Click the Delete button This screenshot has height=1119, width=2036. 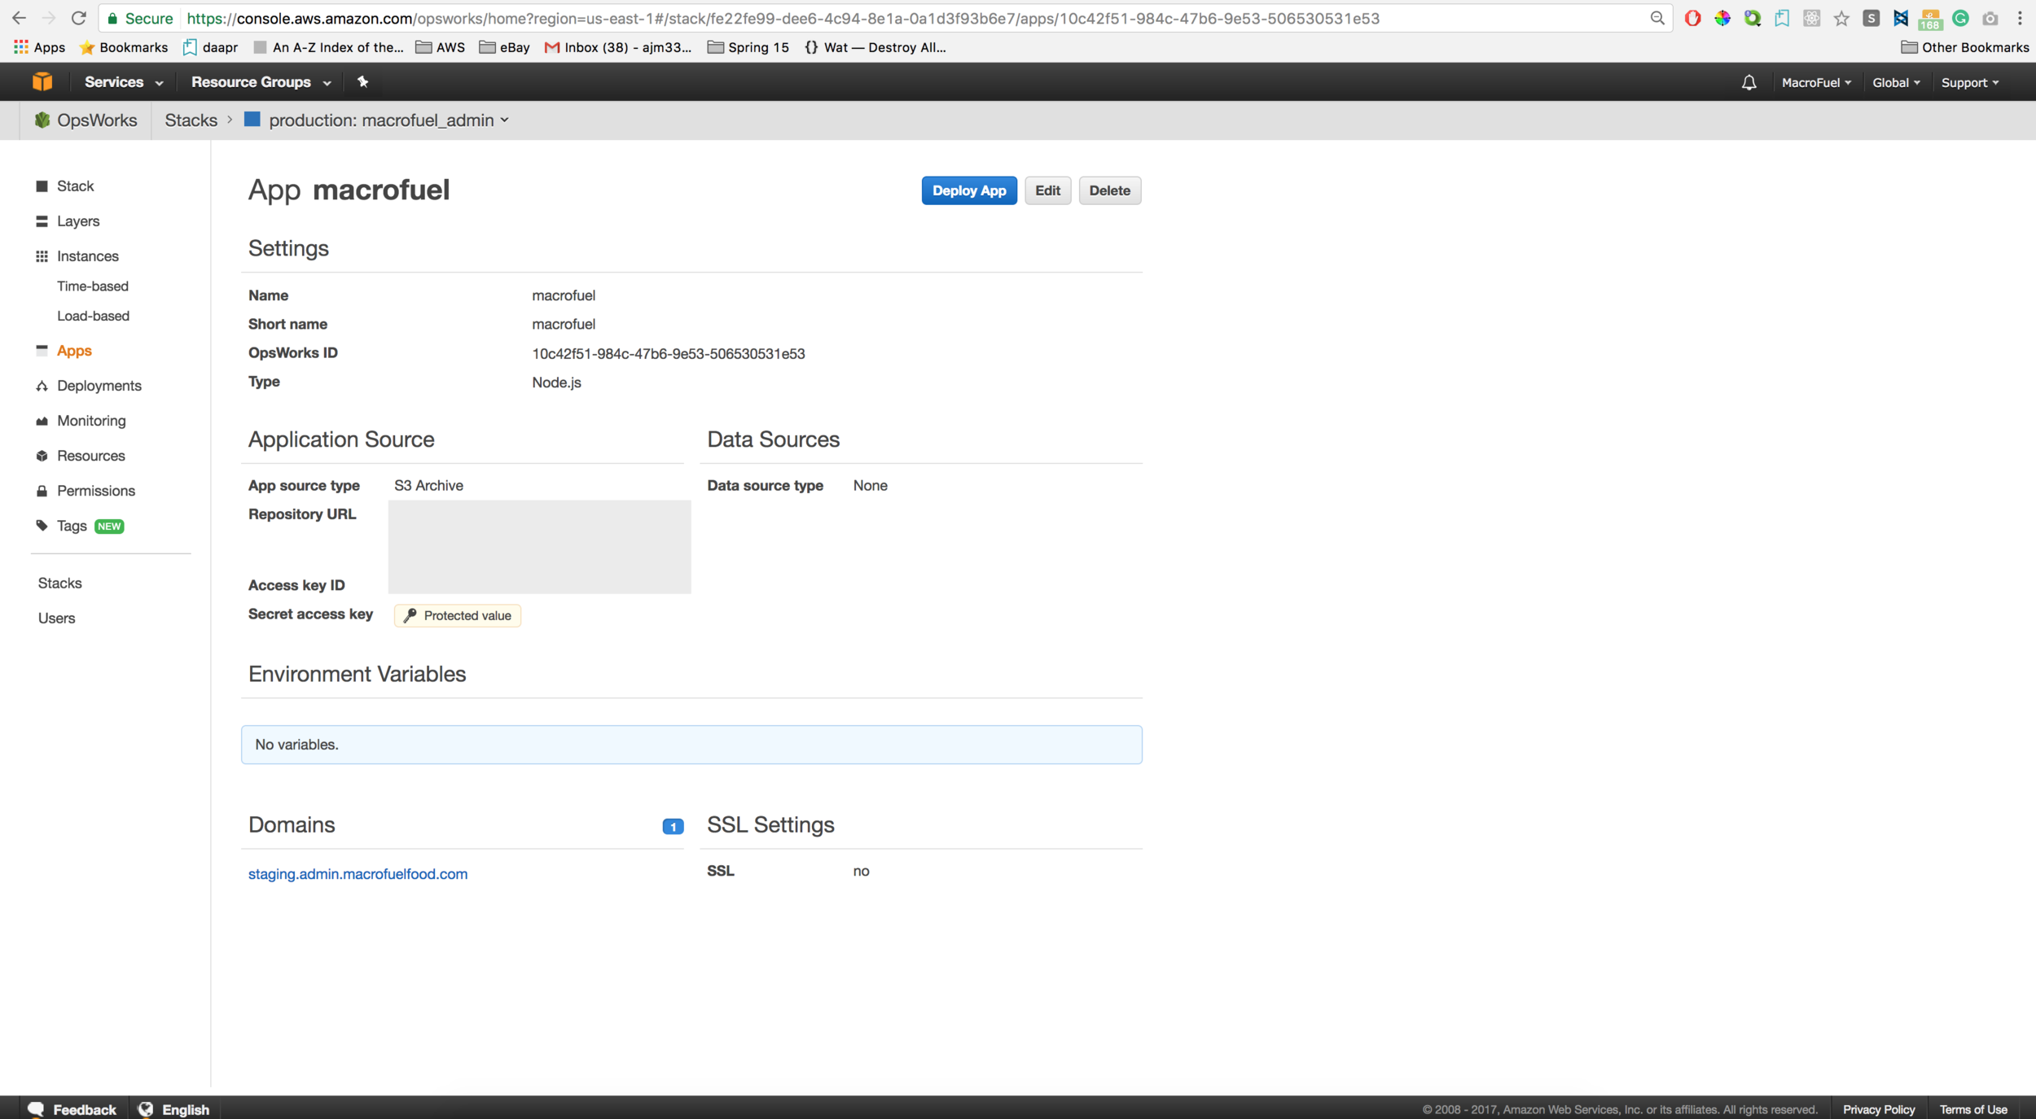[x=1109, y=190]
